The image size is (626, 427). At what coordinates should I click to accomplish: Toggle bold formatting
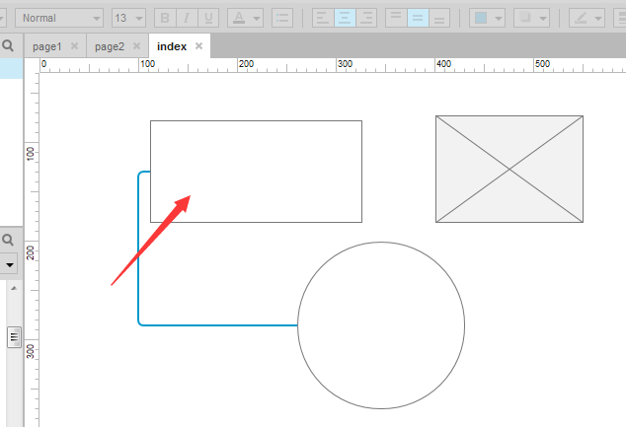pos(165,18)
